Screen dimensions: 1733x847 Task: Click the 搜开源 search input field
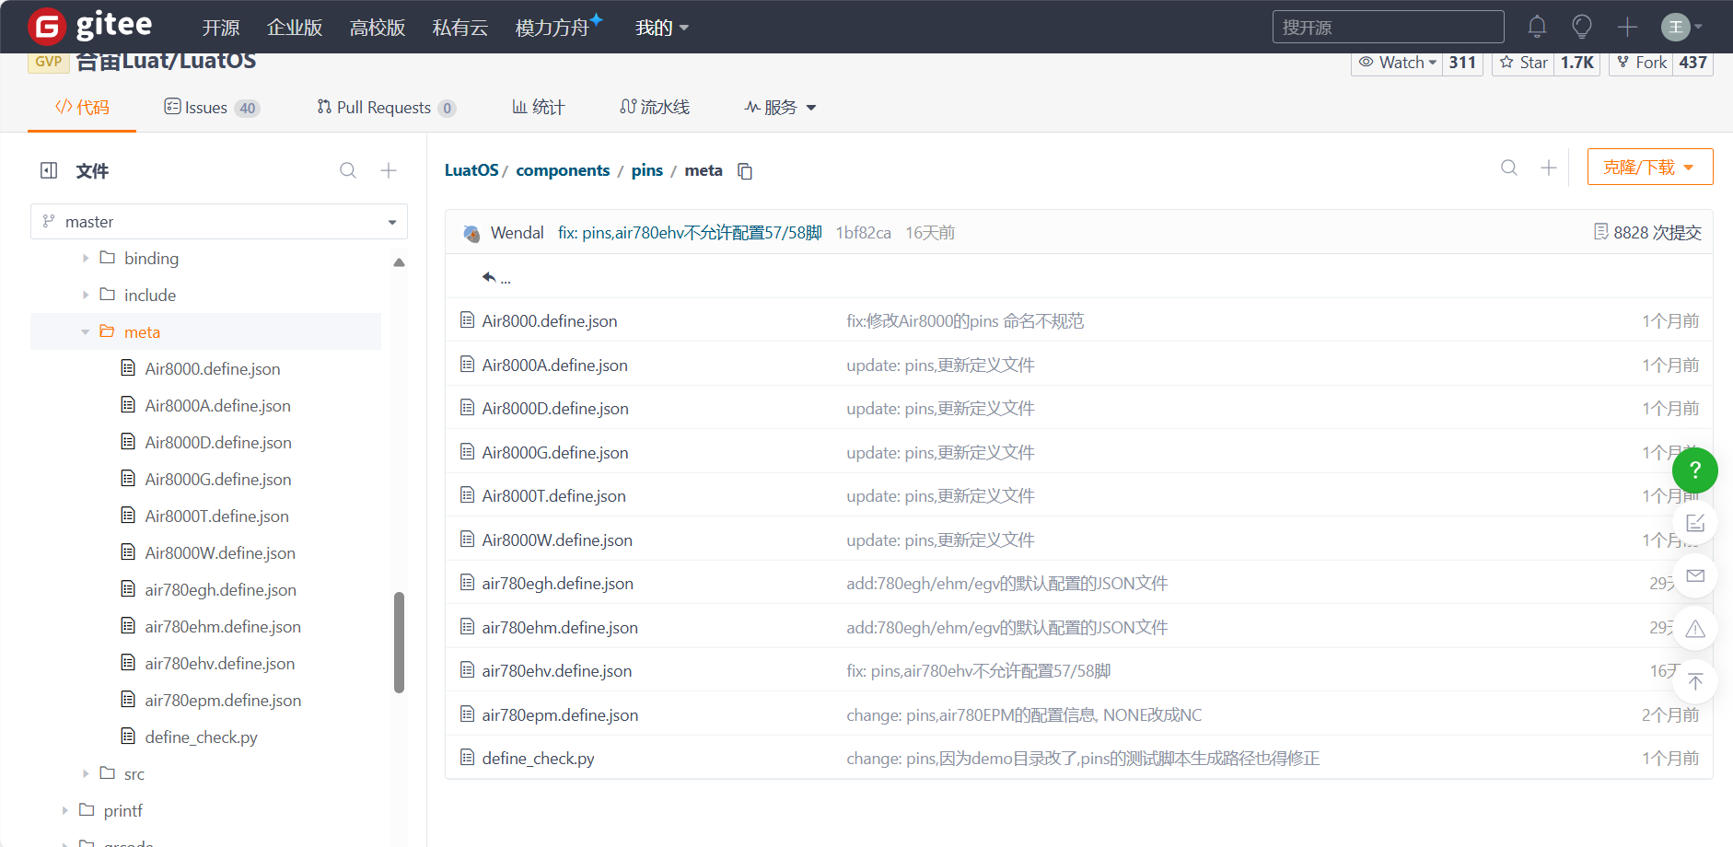1389,27
